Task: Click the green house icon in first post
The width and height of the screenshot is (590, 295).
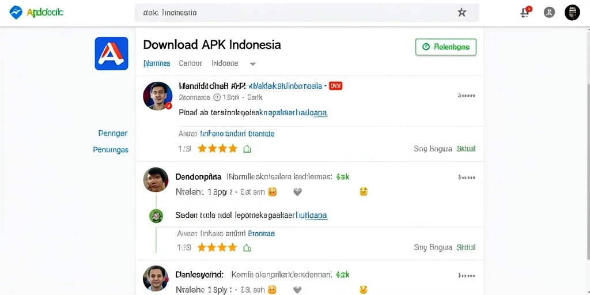Action: click(x=247, y=149)
